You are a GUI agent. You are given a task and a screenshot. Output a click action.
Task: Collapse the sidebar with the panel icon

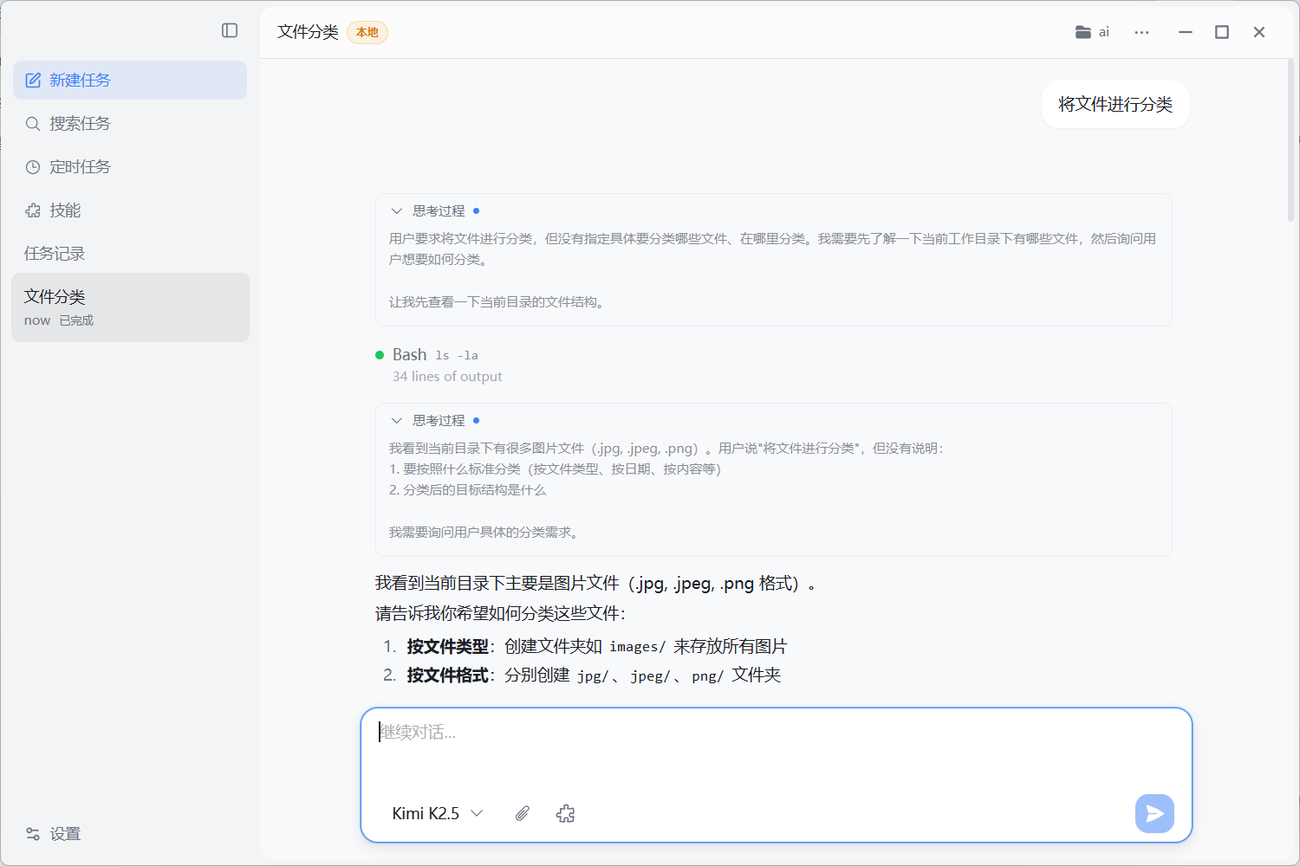click(230, 30)
